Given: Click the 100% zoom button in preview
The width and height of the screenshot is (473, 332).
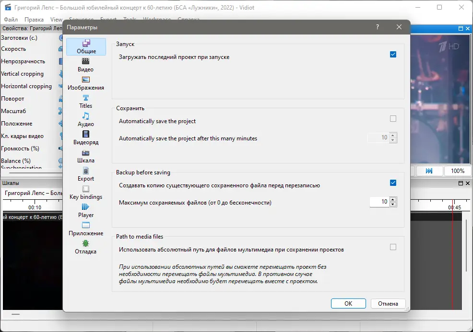Looking at the screenshot, I should (x=458, y=171).
